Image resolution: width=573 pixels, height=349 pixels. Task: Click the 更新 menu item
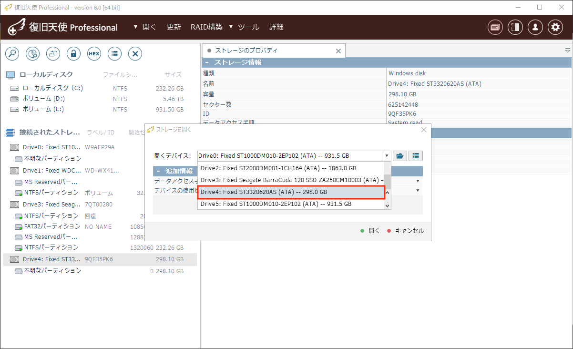coord(174,27)
